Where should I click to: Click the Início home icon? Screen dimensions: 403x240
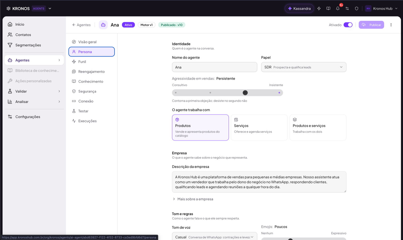pos(10,24)
